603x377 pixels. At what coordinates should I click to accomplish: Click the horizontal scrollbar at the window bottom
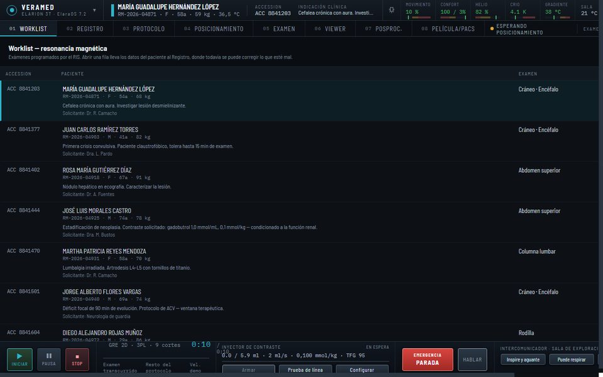(257, 374)
